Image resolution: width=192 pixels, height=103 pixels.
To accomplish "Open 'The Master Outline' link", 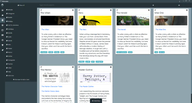I will pos(86,86).
